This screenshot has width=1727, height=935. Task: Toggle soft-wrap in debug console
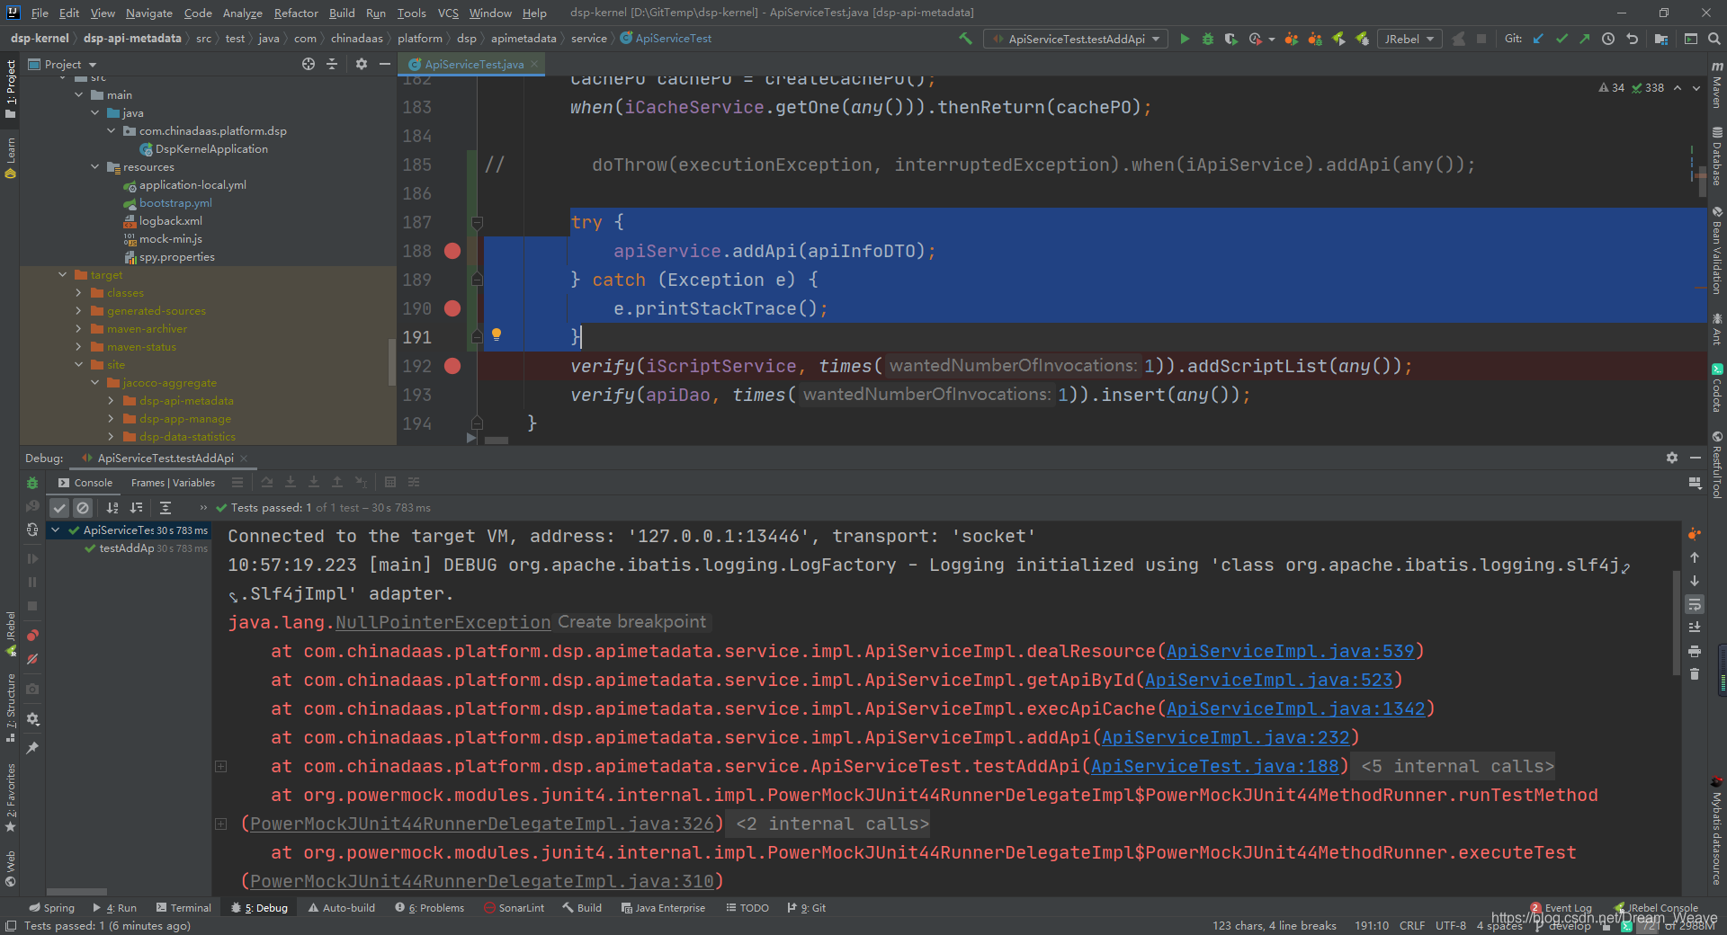1695,604
